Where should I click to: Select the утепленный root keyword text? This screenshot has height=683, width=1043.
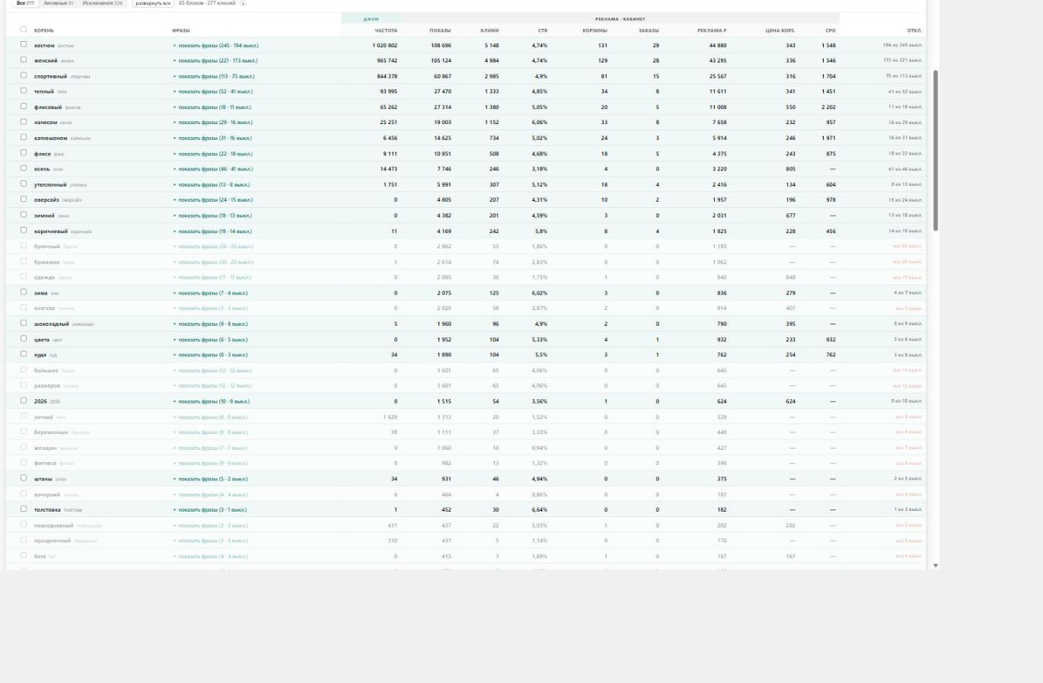[x=50, y=184]
